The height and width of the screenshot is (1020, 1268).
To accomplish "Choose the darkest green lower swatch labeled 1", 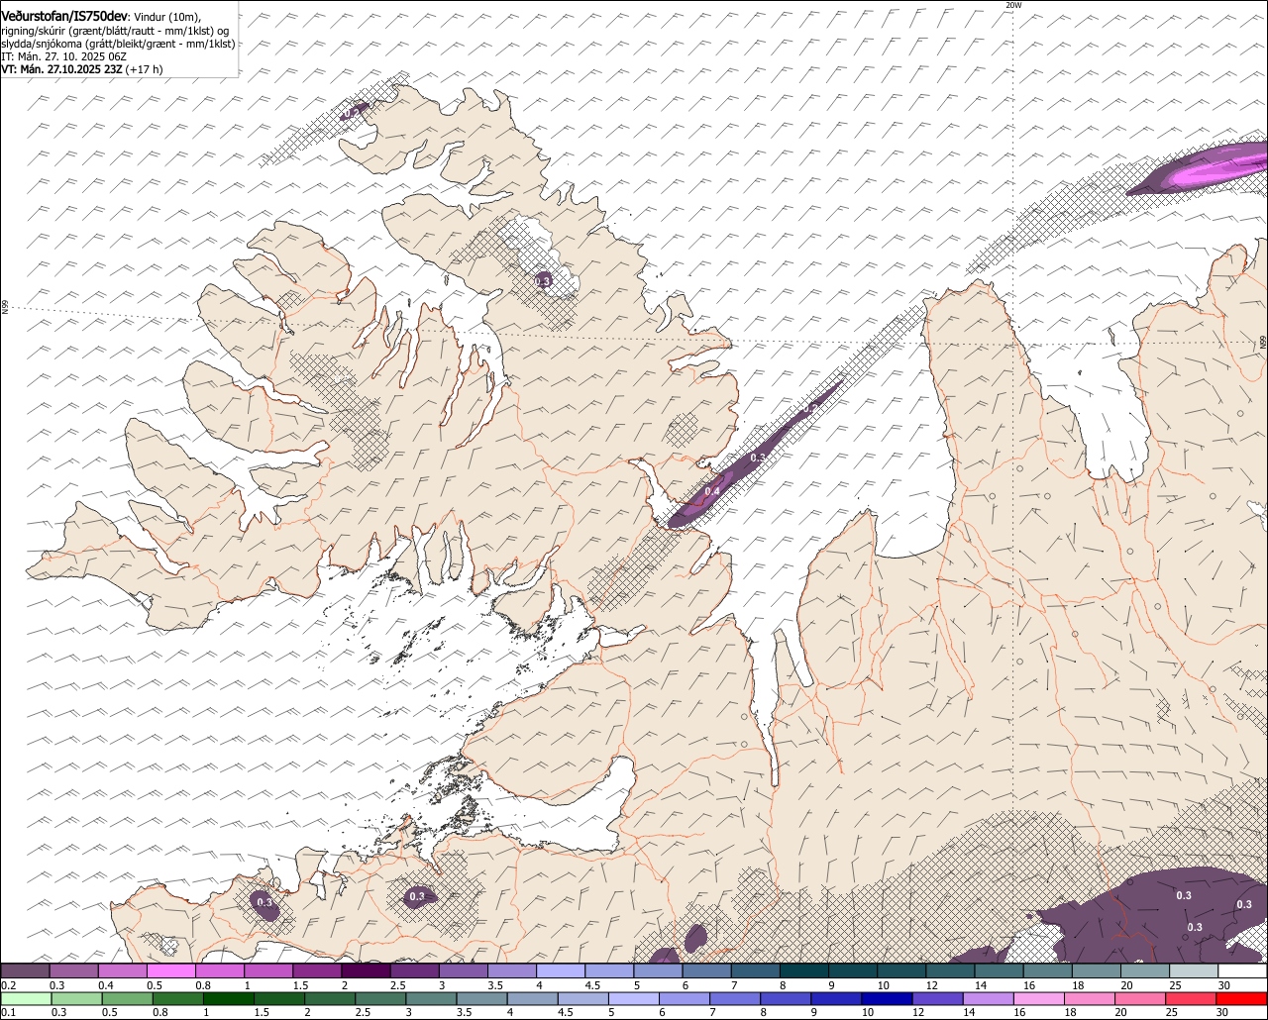I will pos(228,999).
